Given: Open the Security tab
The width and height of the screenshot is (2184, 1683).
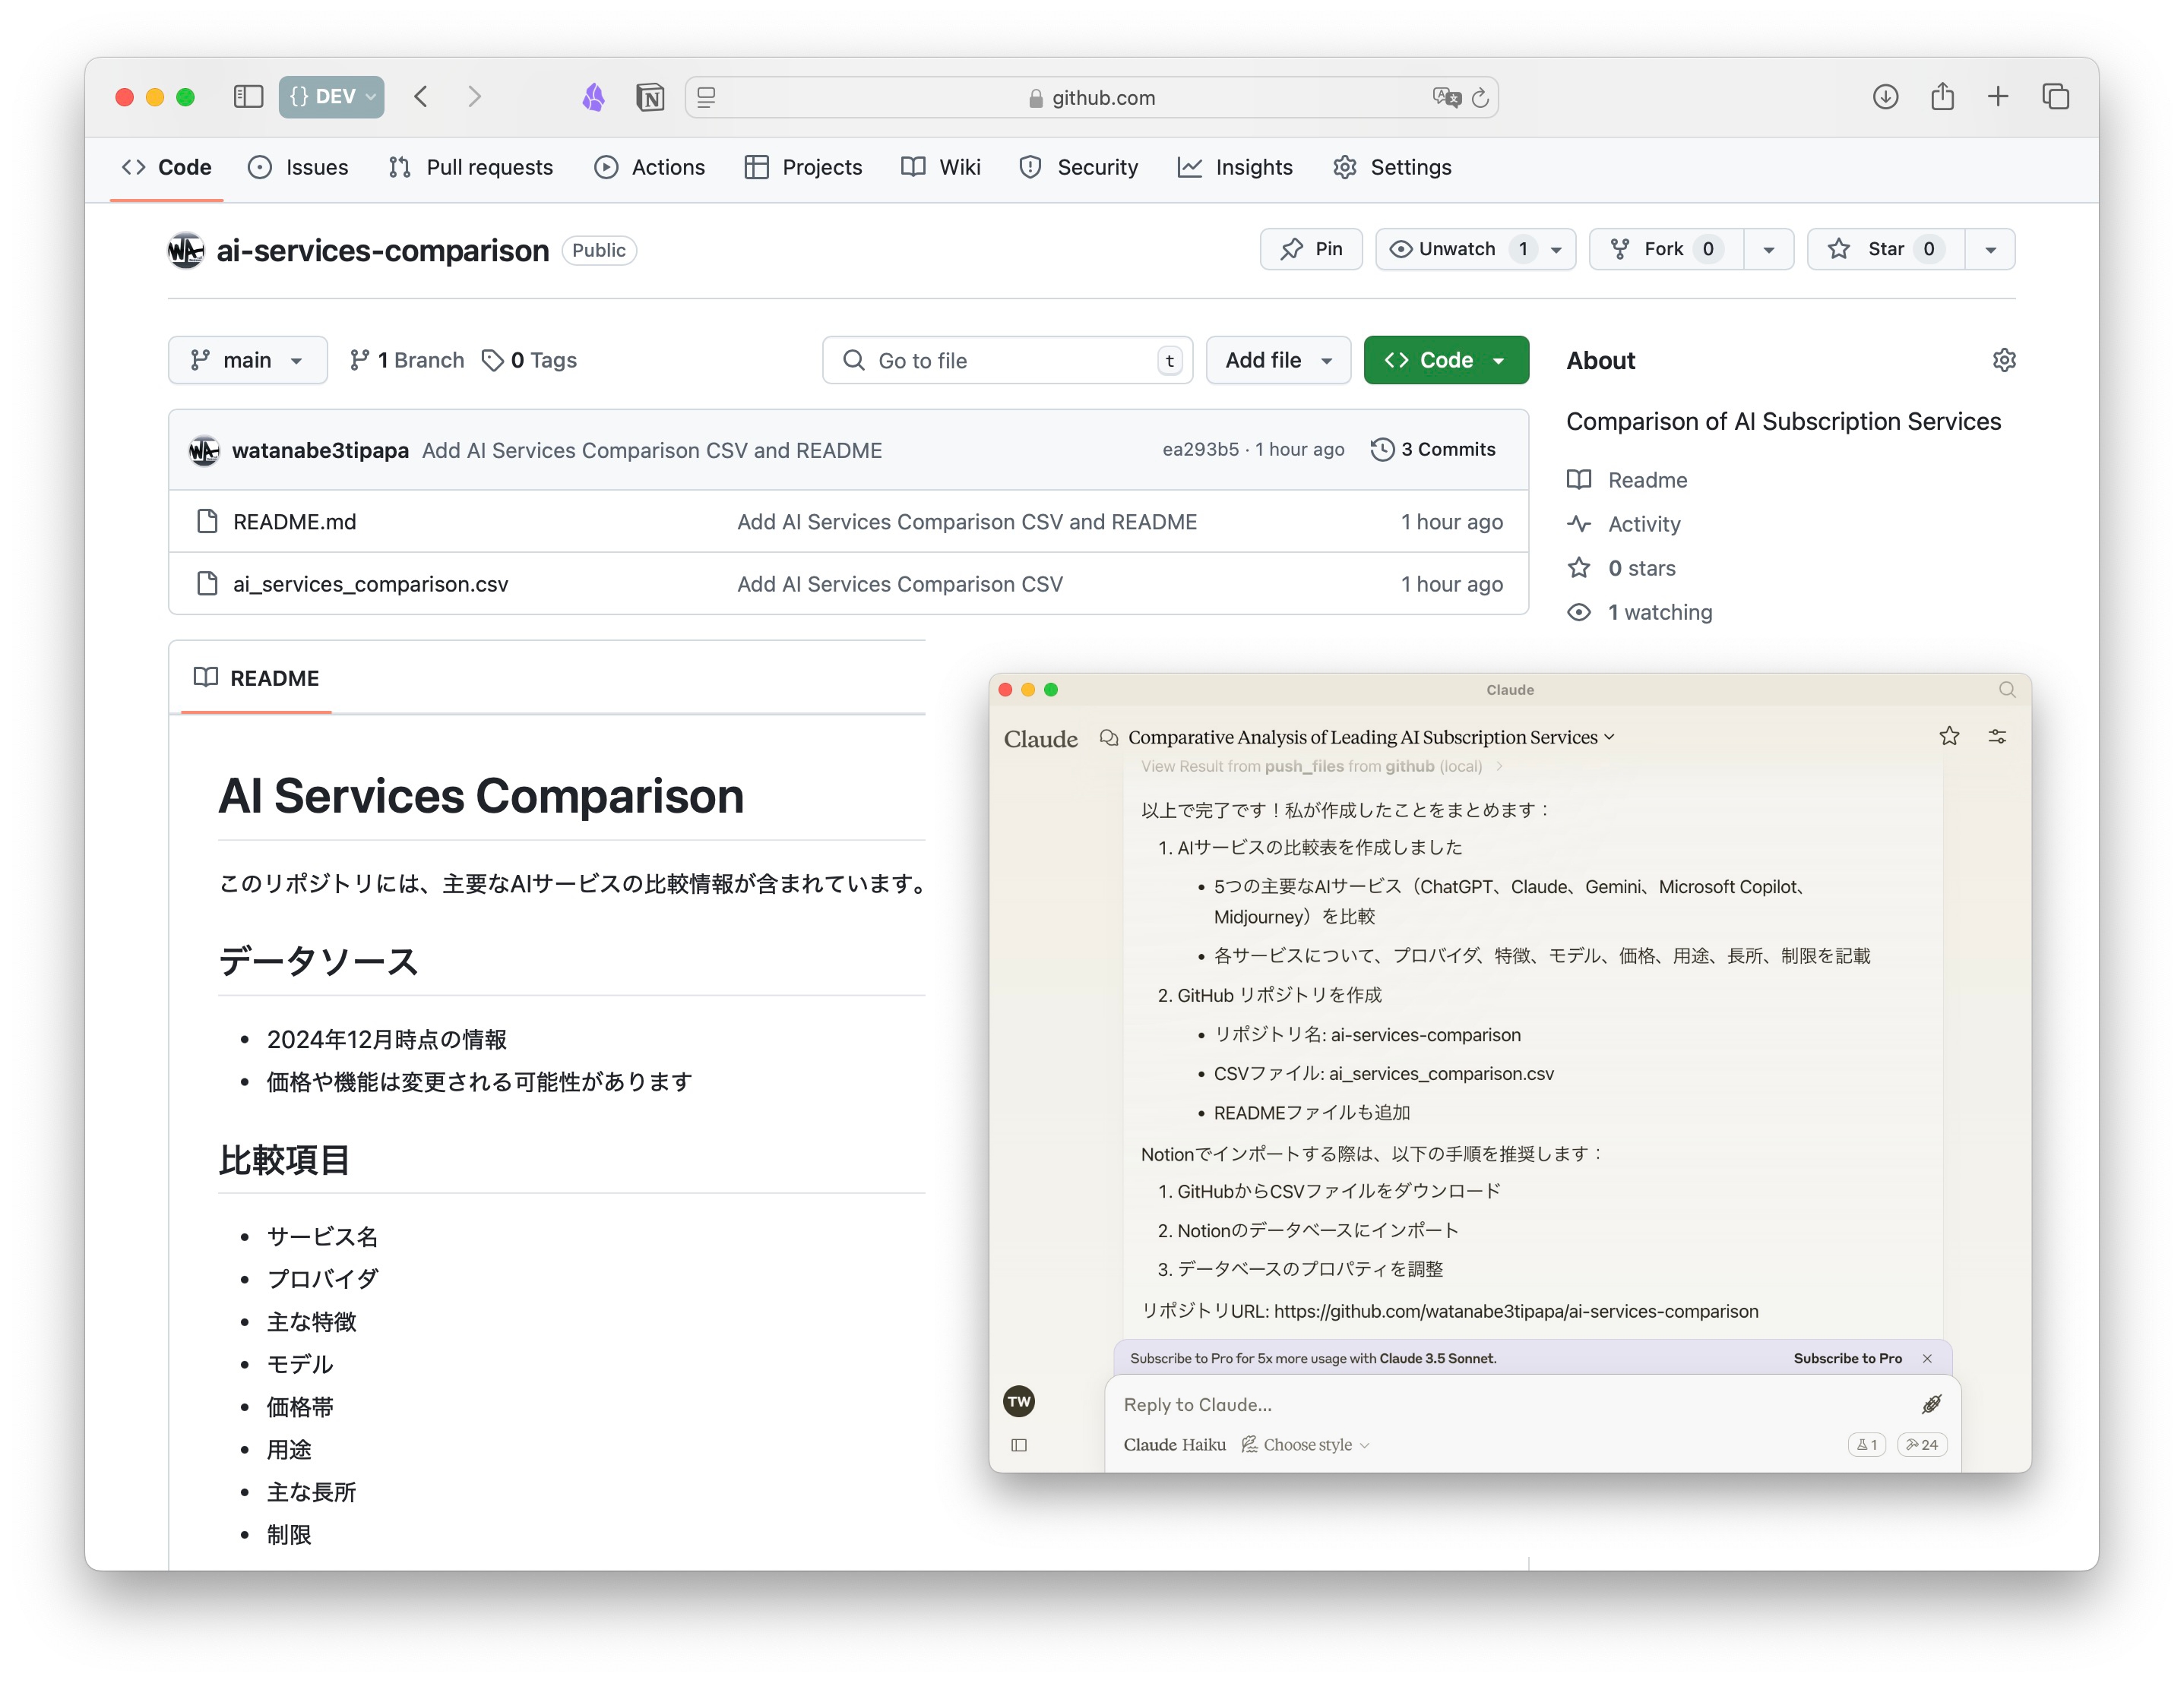Looking at the screenshot, I should (x=1079, y=168).
